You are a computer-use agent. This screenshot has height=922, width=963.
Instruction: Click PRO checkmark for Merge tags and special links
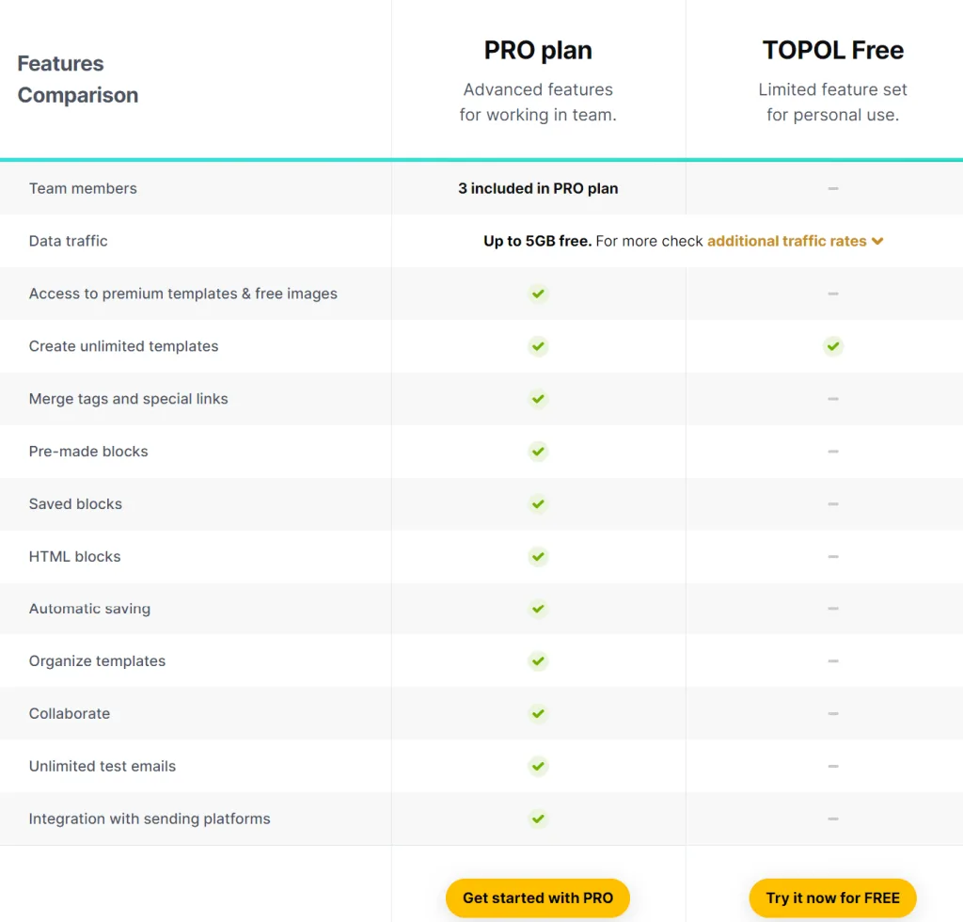coord(538,399)
